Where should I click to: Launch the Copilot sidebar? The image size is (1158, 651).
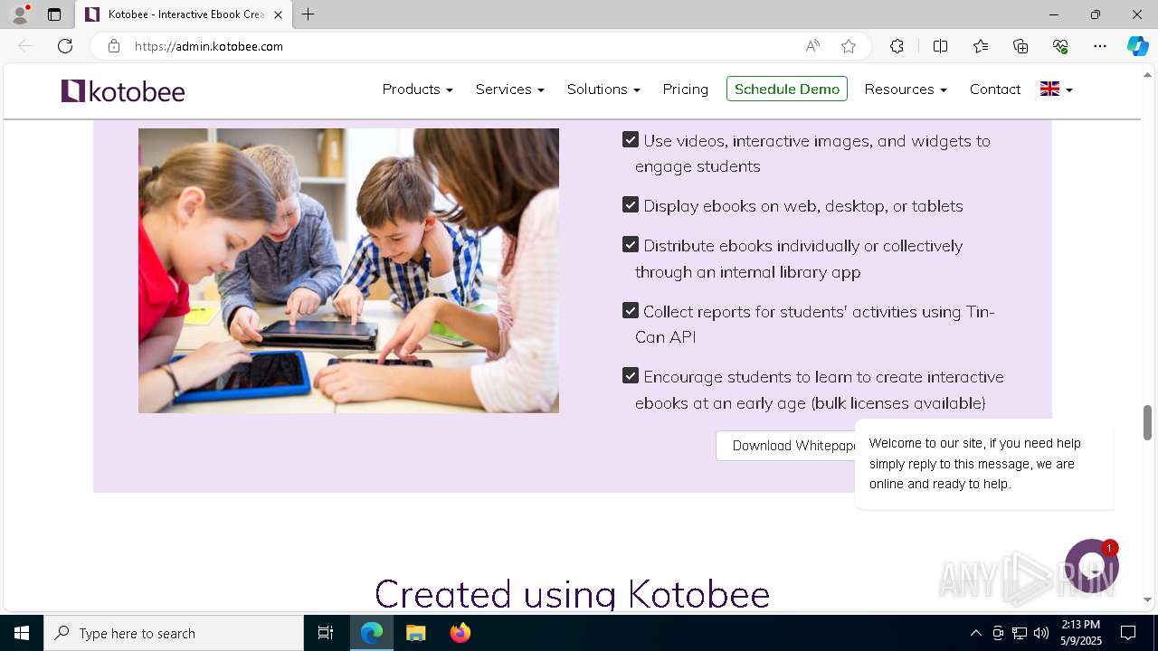(1137, 46)
